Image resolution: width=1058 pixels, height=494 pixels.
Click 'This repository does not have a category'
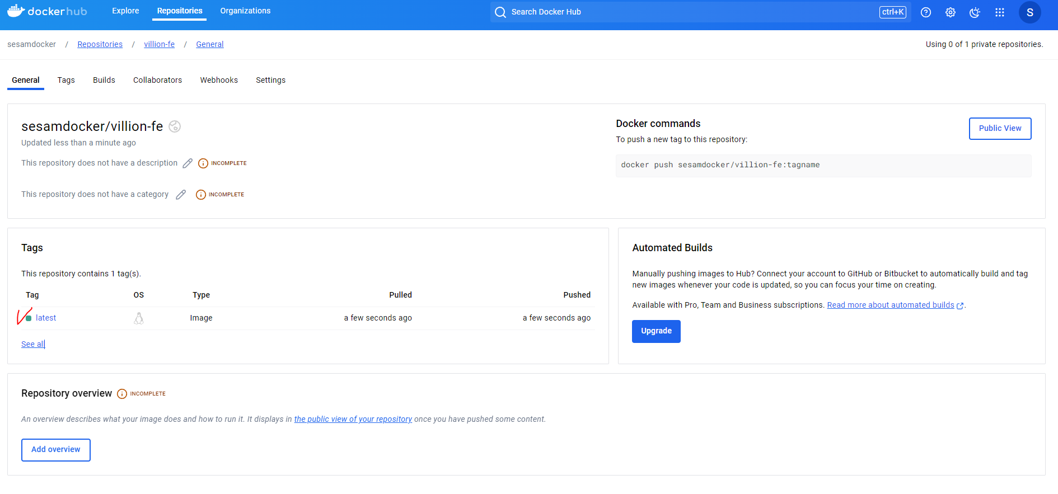pyautogui.click(x=95, y=194)
